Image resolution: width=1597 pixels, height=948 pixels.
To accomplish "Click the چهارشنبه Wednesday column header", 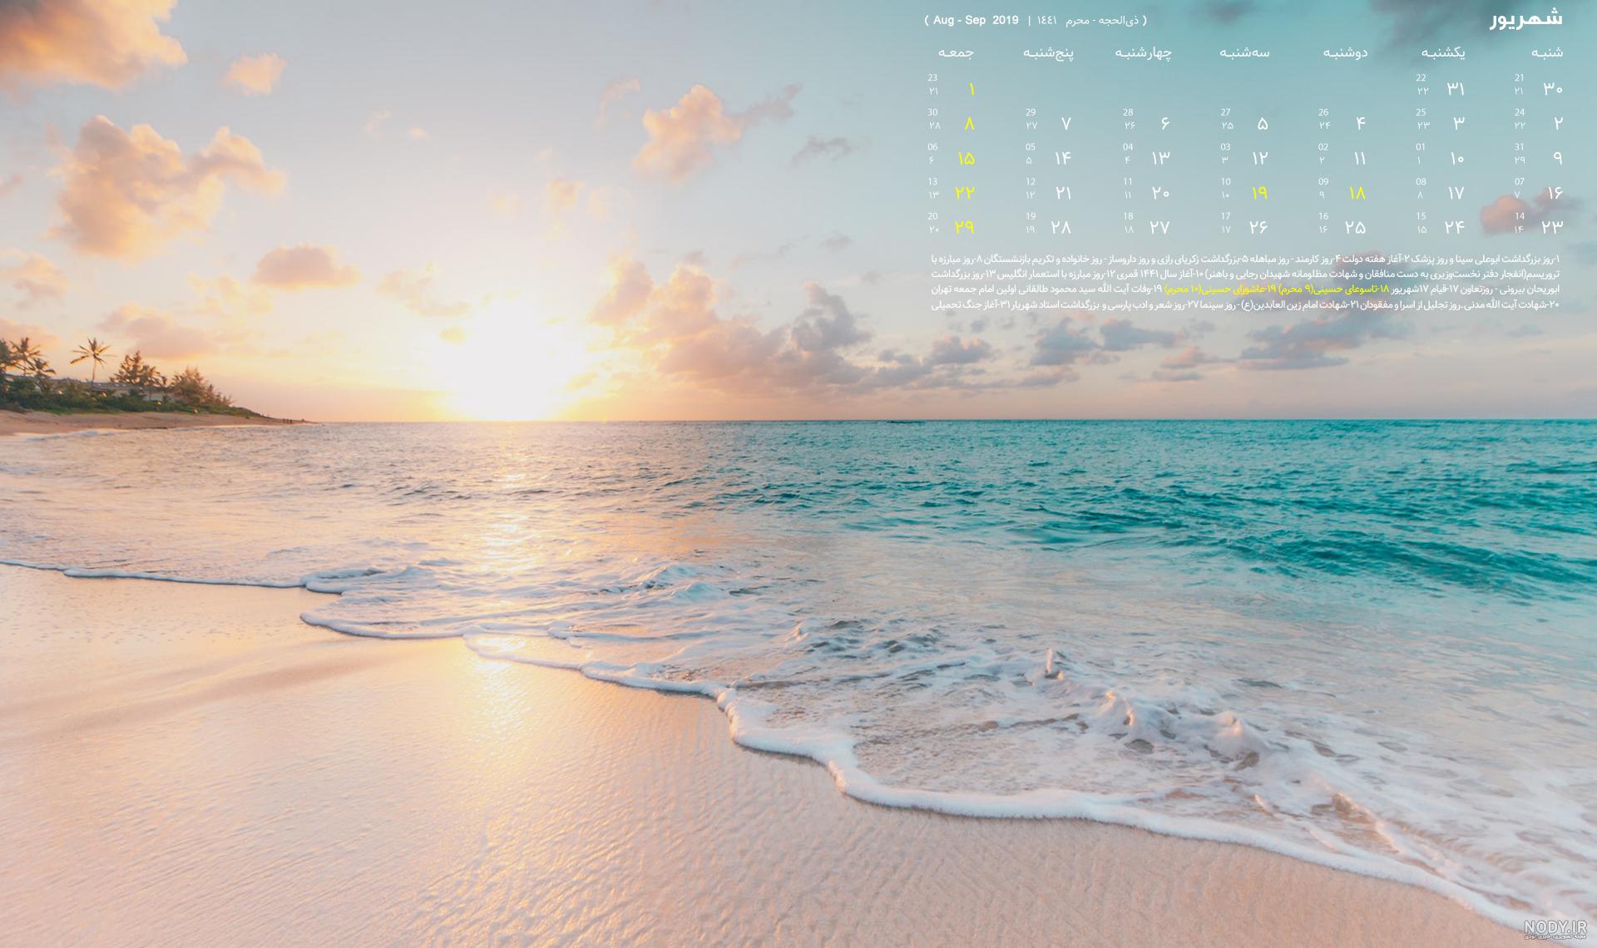I will (1143, 52).
